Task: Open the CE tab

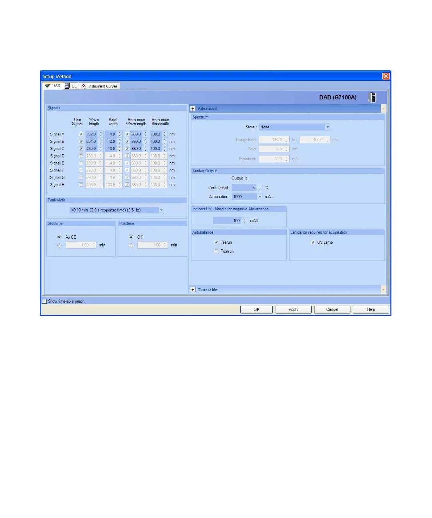Action: point(71,86)
